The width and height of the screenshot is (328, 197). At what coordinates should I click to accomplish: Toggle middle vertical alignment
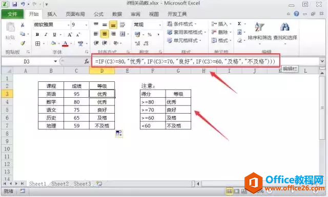click(x=105, y=25)
